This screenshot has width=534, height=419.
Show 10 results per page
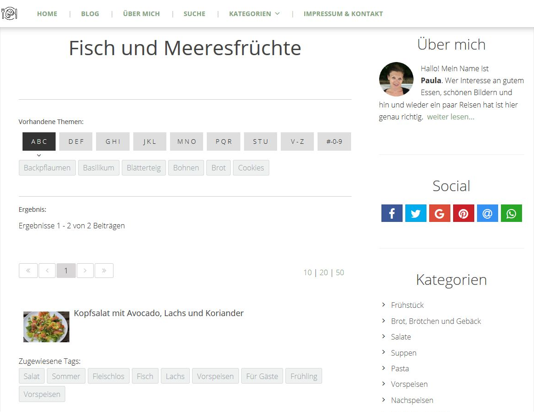(307, 272)
